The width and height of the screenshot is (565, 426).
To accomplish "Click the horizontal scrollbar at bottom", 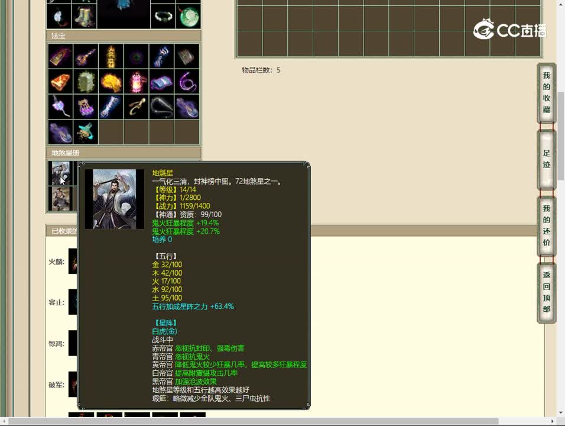I will [x=253, y=421].
